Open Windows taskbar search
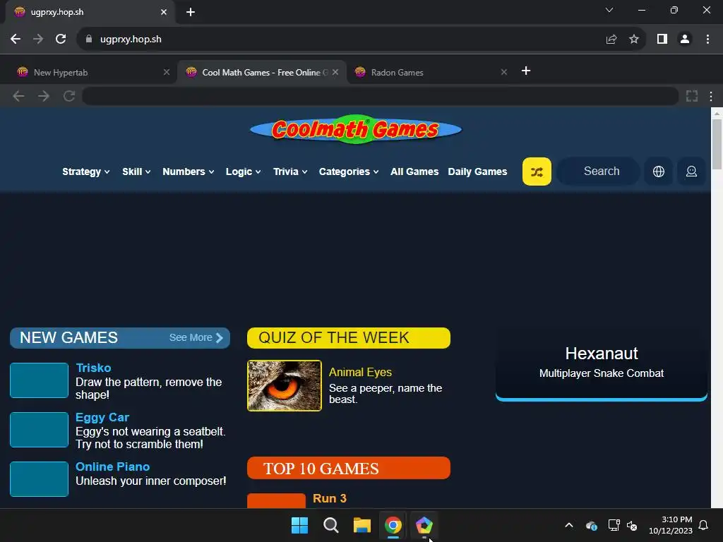The image size is (723, 542). pos(330,525)
